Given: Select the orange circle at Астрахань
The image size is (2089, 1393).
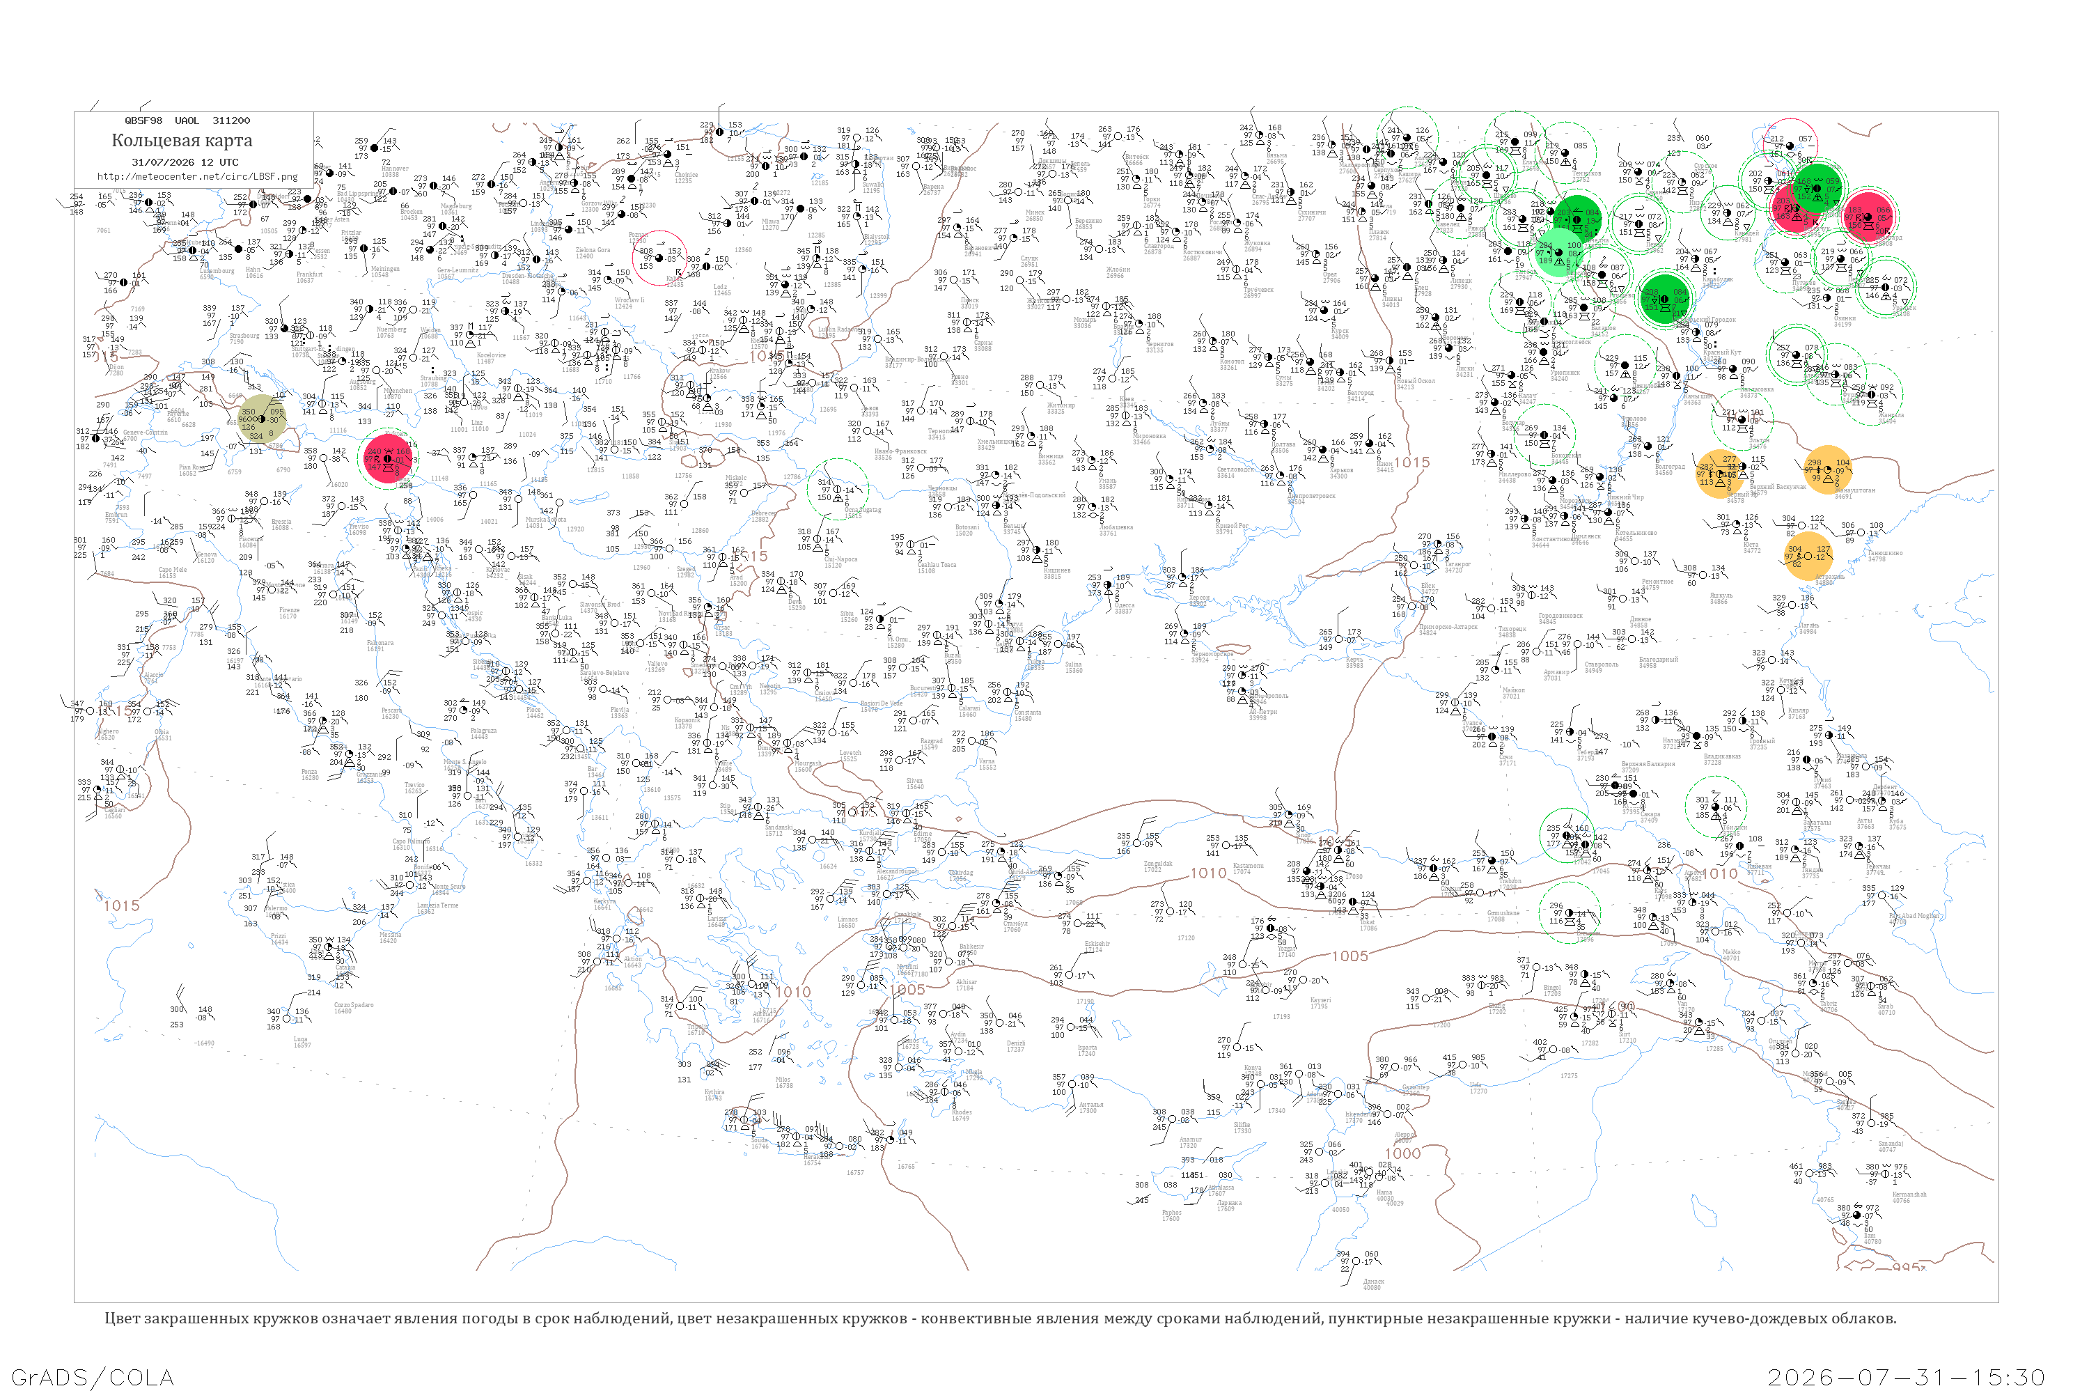Looking at the screenshot, I should 1808,557.
